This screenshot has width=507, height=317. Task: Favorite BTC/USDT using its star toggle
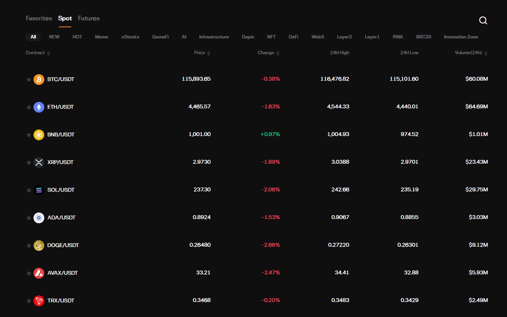(28, 79)
